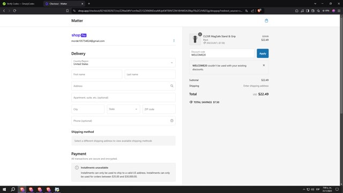Viewport: 343px width, 193px height.
Task: Open the browser hamburger main menu
Action: click(339, 11)
